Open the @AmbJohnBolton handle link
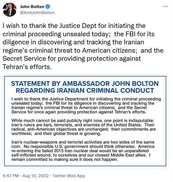 tap(37, 12)
